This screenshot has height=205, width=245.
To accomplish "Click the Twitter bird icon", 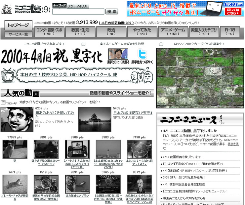I will click(142, 54).
